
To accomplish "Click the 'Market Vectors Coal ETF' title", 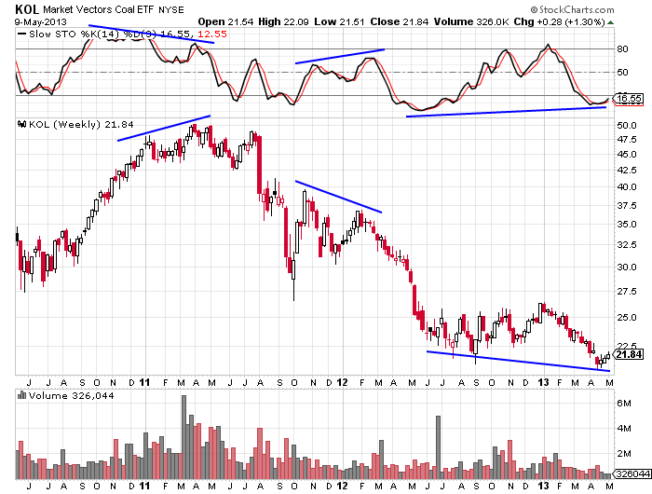I will tap(99, 9).
